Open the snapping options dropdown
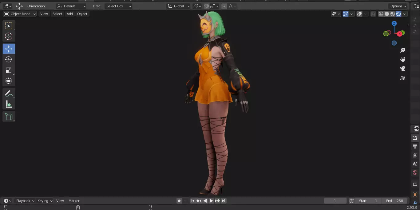This screenshot has width=420, height=210. [215, 6]
